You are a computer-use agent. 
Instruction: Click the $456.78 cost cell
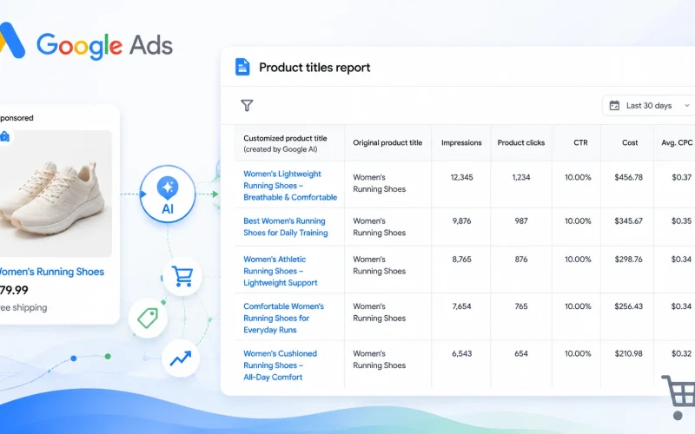(x=628, y=177)
